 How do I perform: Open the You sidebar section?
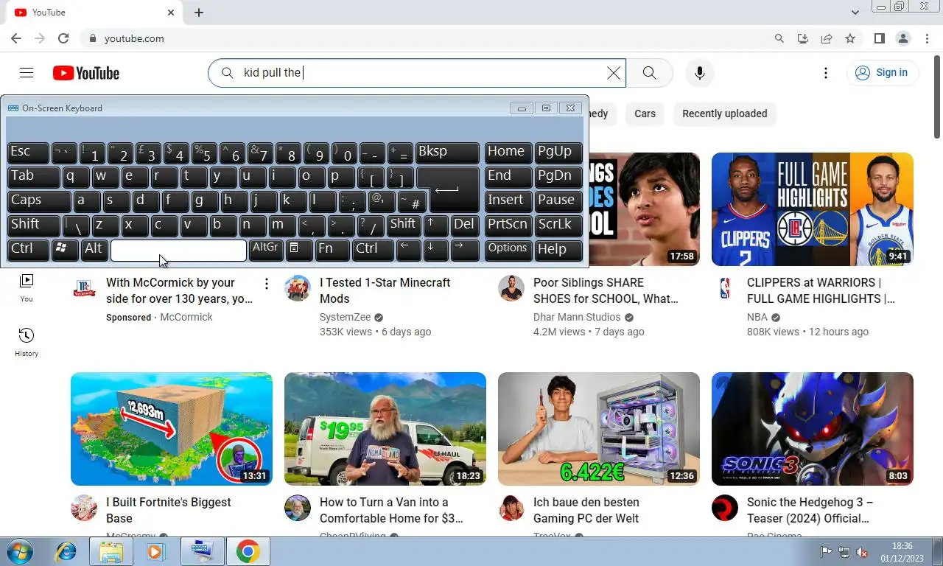[x=27, y=287]
